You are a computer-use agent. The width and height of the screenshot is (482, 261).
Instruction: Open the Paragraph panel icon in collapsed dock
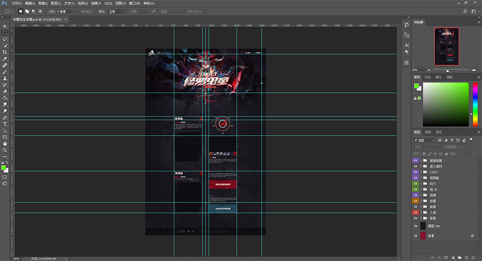pyautogui.click(x=407, y=52)
